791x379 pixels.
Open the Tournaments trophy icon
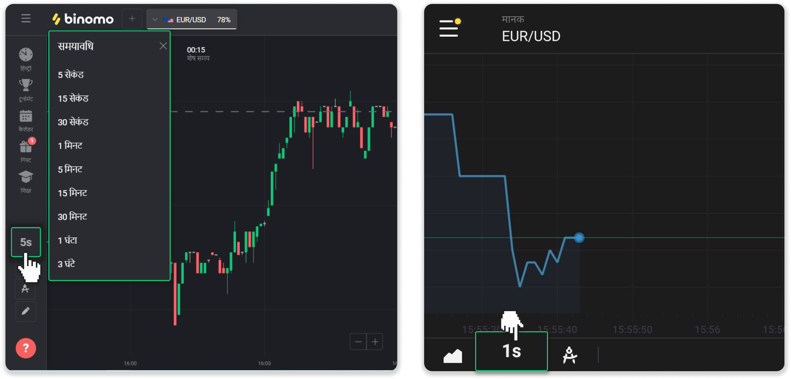(26, 85)
